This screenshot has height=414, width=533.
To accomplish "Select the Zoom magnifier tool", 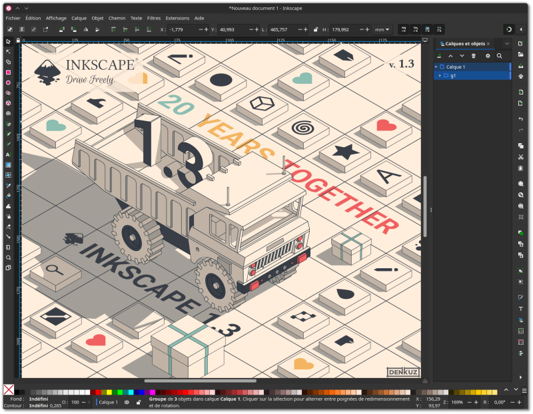I will (x=8, y=258).
